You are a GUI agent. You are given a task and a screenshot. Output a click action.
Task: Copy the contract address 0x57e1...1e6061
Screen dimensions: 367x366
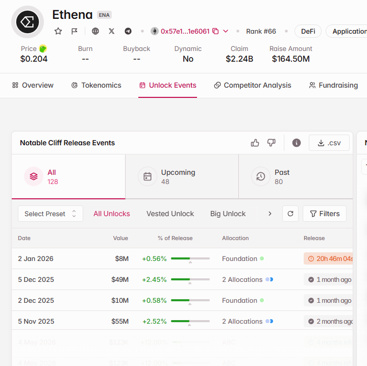coord(215,31)
